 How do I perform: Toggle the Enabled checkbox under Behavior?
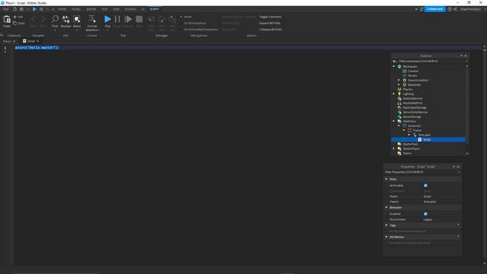click(x=425, y=214)
